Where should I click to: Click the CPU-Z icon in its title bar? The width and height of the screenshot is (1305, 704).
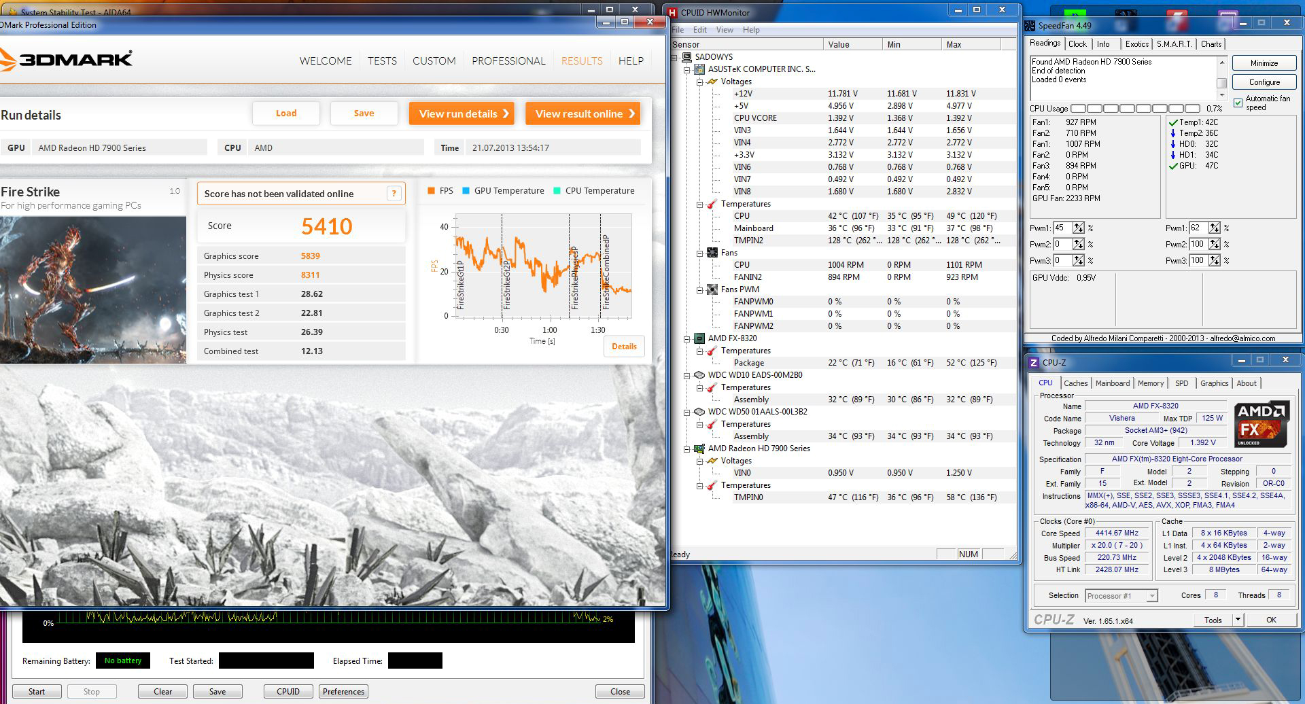click(1034, 363)
